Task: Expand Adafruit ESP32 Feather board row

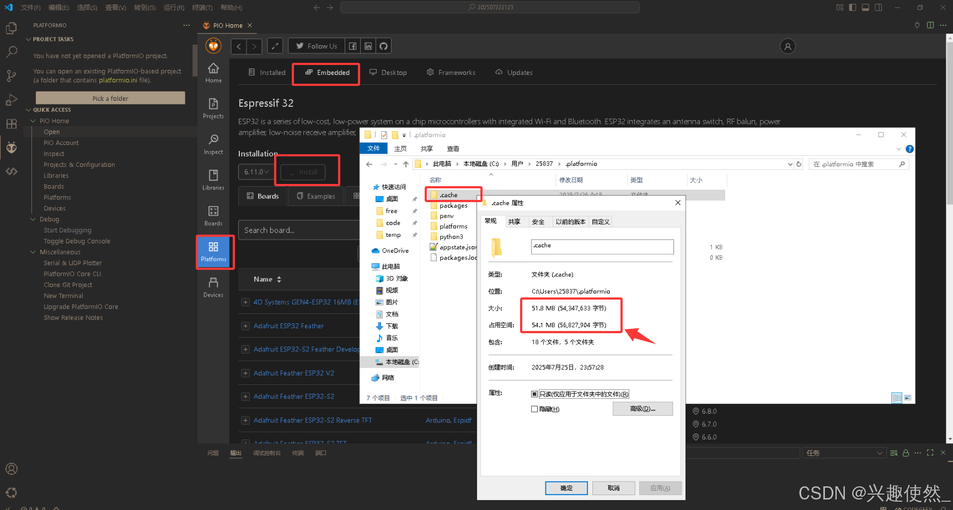Action: coord(245,325)
